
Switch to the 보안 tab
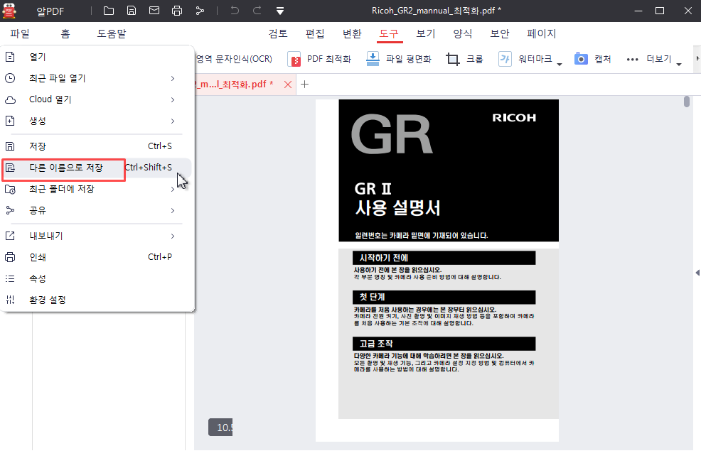(x=500, y=33)
